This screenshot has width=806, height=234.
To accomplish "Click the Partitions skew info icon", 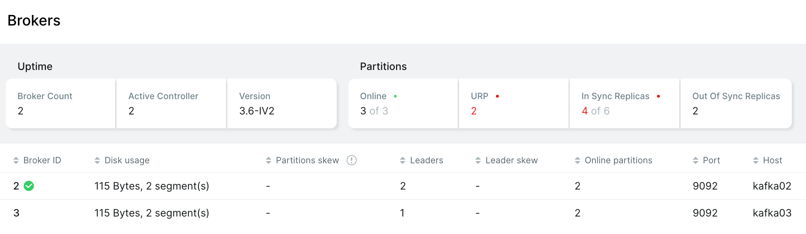I will click(351, 160).
